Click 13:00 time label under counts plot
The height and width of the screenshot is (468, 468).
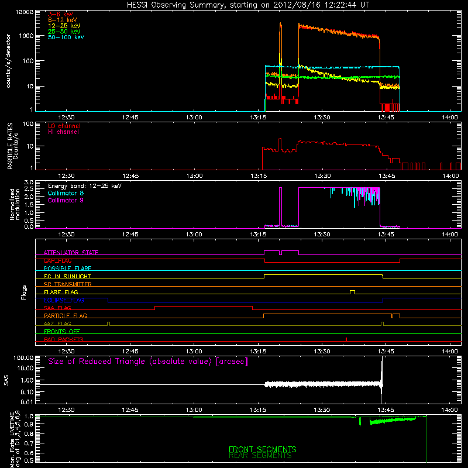194,118
